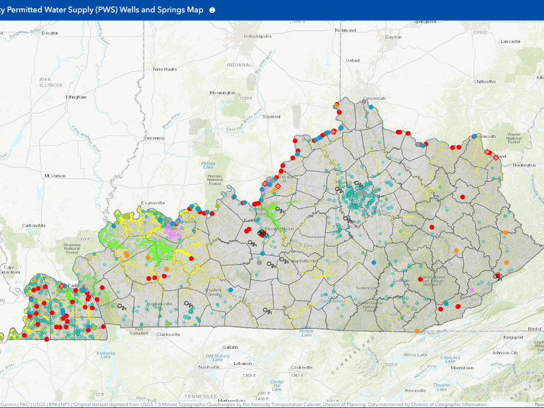The image size is (544, 408).
Task: Click the Indianapolis city label
Action: 258,36
